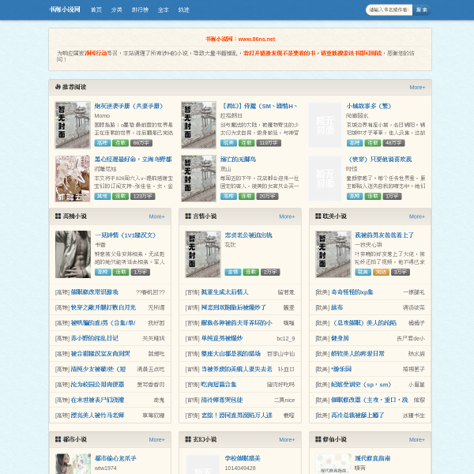This screenshot has height=474, width=474.
Task: Open the 首页 navigation item
Action: pyautogui.click(x=96, y=10)
